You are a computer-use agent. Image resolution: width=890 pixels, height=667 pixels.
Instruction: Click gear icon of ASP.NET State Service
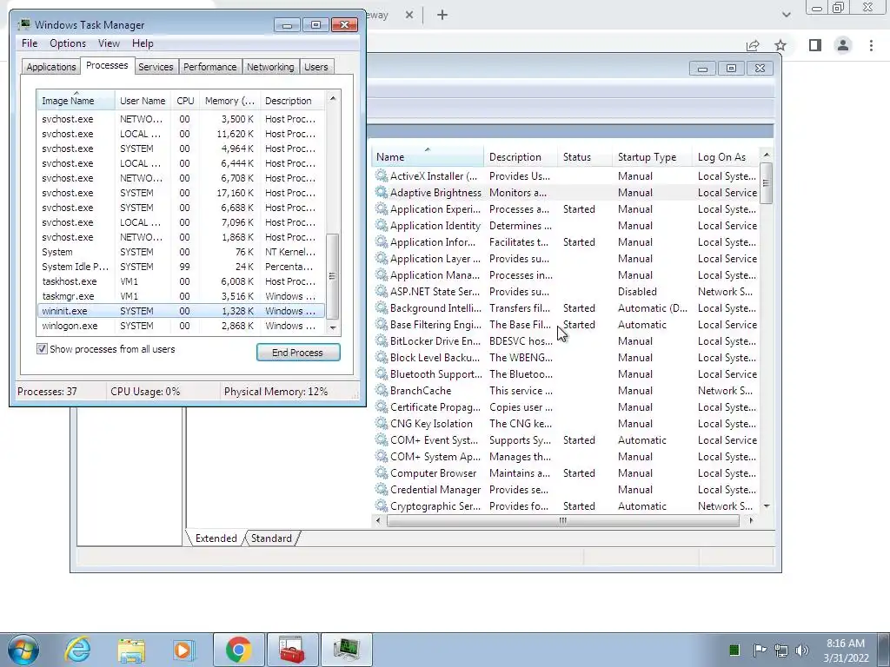tap(382, 292)
